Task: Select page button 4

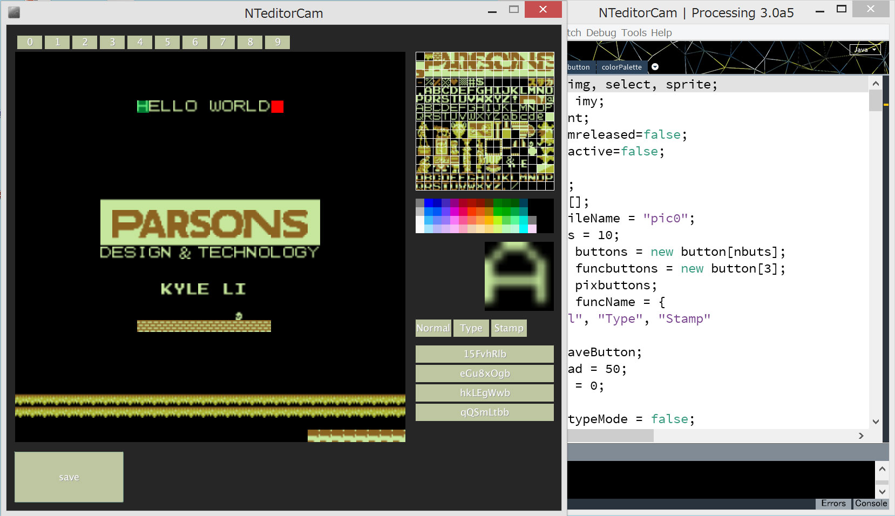Action: coord(140,42)
